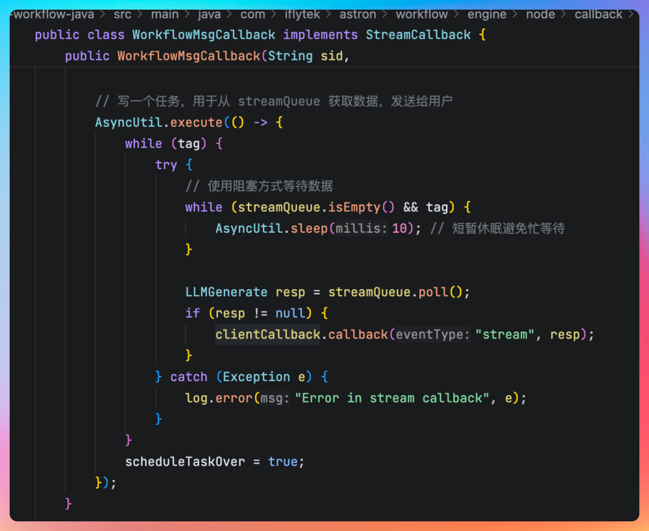The height and width of the screenshot is (531, 649).
Task: Click the scheduleTaskOver variable
Action: (185, 462)
